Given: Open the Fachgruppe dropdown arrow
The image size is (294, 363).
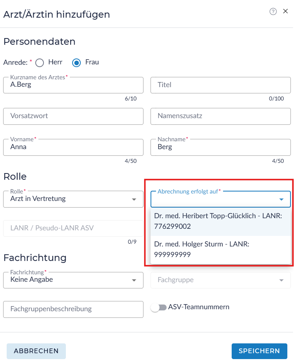Looking at the screenshot, I should (281, 280).
